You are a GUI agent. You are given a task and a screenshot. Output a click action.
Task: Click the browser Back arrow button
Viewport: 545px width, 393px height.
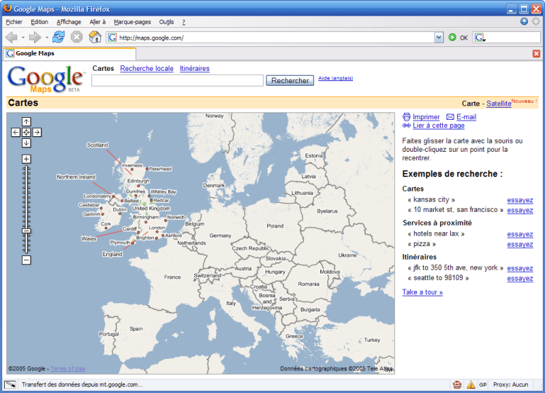[x=12, y=37]
